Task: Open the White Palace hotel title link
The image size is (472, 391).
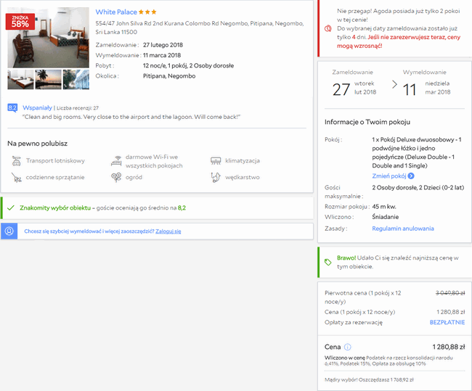Action: pos(115,12)
